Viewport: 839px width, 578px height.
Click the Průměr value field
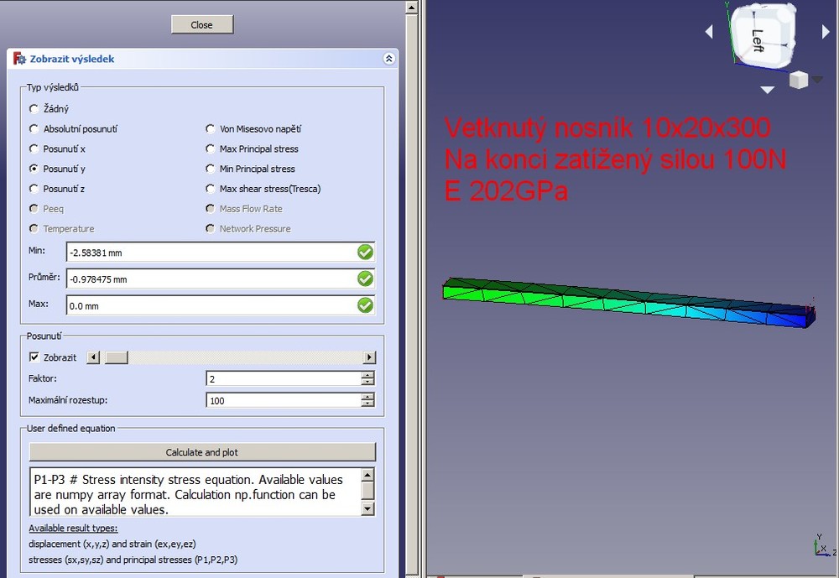point(210,279)
